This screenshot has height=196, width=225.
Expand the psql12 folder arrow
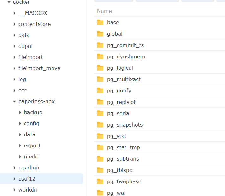(x=14, y=179)
